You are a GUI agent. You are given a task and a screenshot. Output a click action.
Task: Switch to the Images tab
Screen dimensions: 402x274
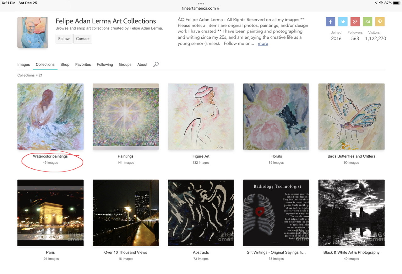click(x=24, y=64)
